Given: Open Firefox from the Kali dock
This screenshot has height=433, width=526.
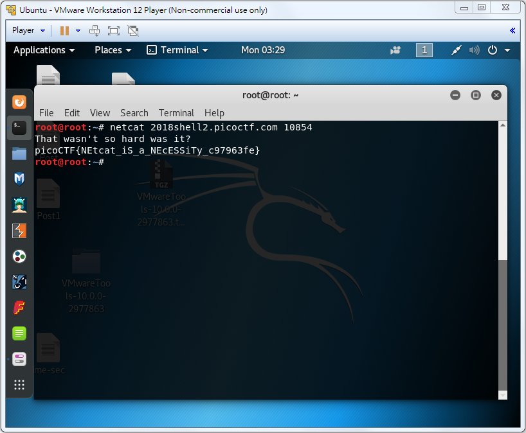Looking at the screenshot, I should [x=19, y=102].
